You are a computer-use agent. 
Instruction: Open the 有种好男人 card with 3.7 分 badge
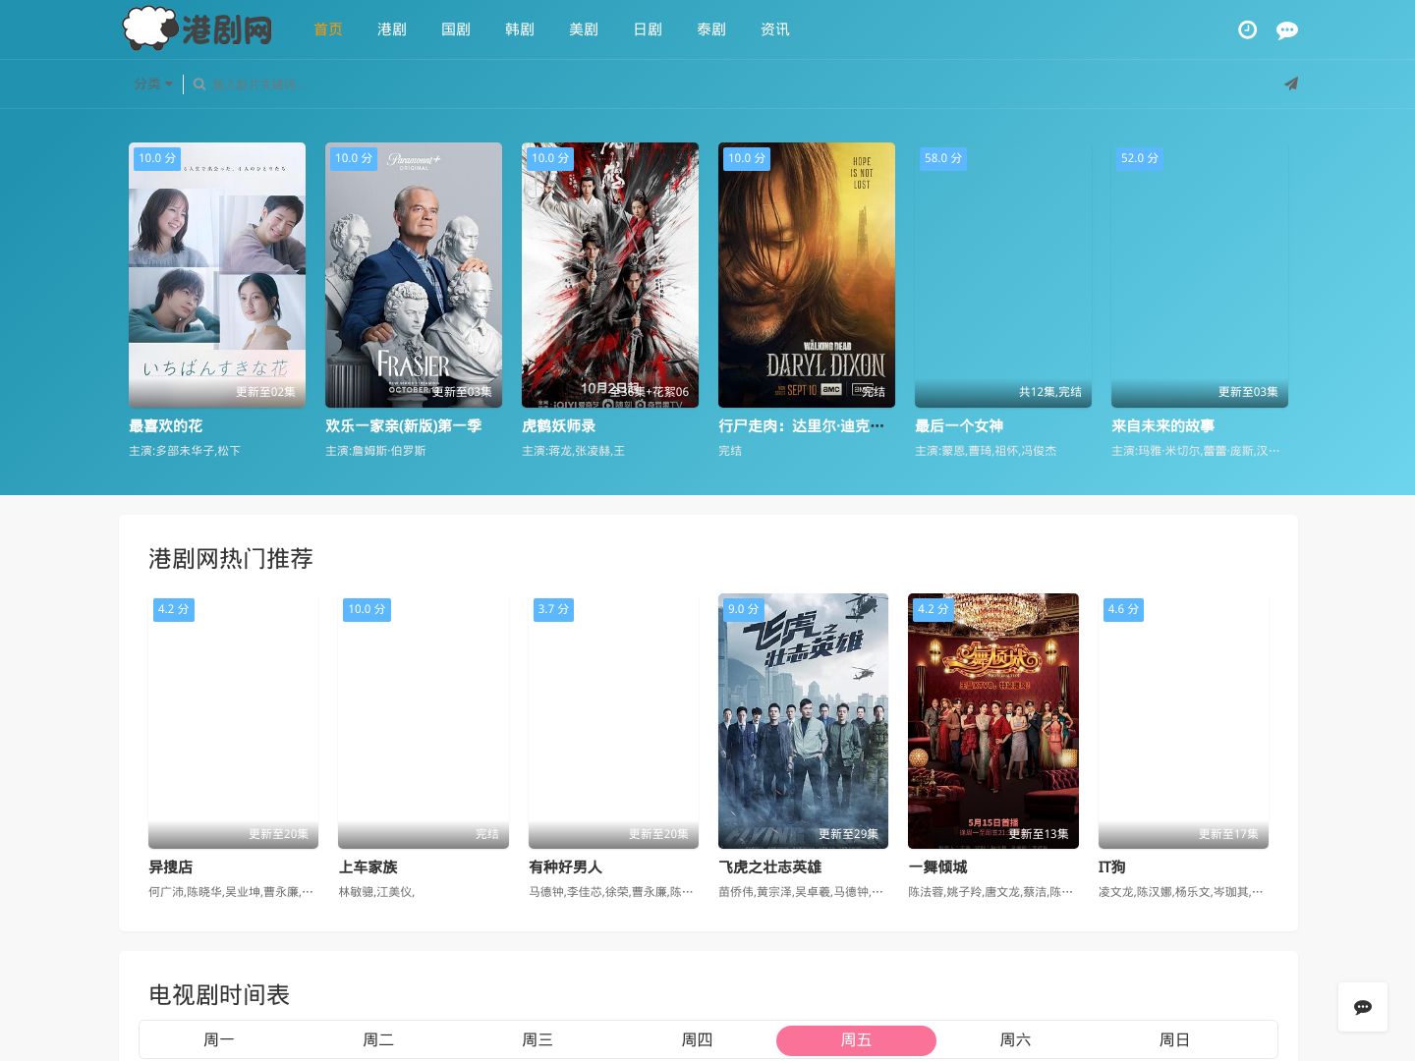click(x=613, y=721)
